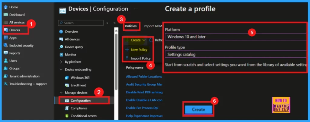Click the Refresh icon beside Create
Viewport: 310px width, 122px height.
click(151, 40)
